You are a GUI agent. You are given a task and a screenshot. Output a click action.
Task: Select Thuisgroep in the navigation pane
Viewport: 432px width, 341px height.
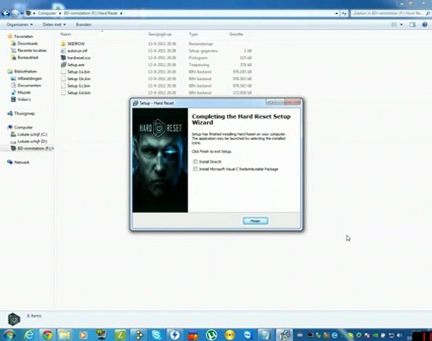24,114
